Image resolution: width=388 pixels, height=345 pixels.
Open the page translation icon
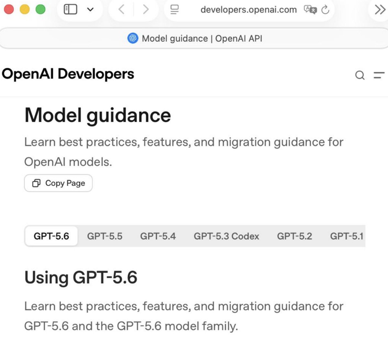click(x=310, y=10)
